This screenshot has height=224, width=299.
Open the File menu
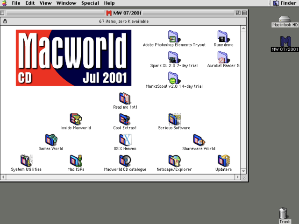pos(16,3)
